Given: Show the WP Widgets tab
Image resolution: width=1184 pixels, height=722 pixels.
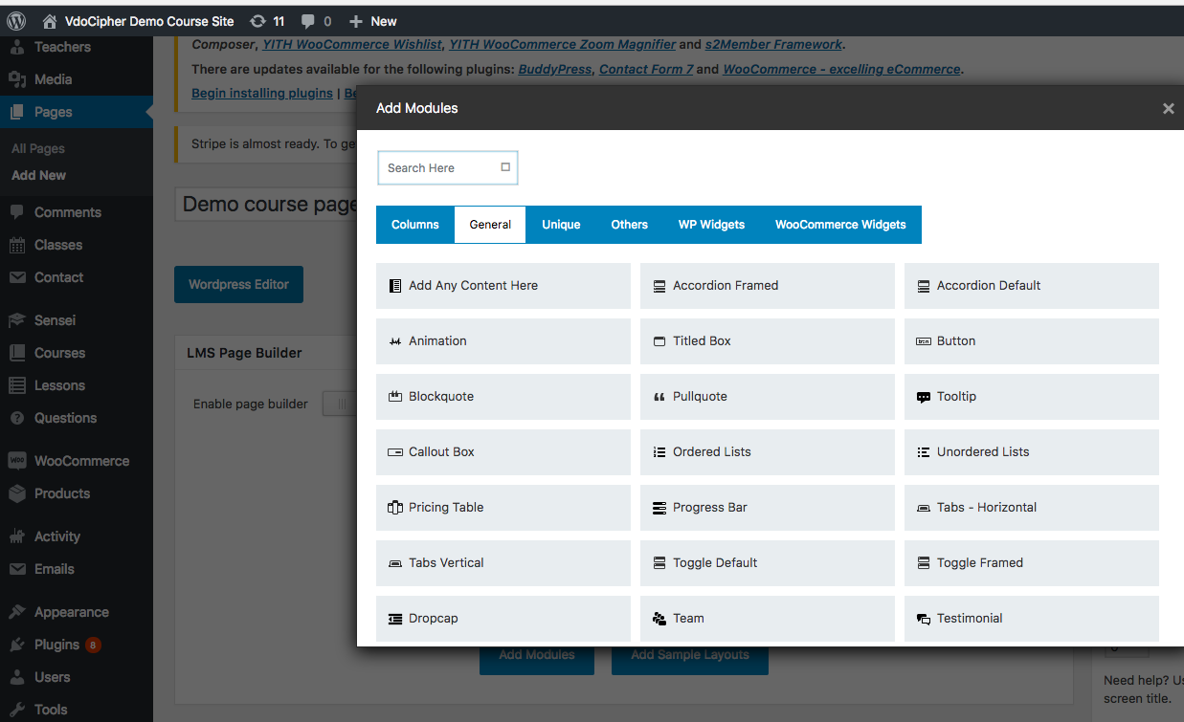Looking at the screenshot, I should point(711,225).
